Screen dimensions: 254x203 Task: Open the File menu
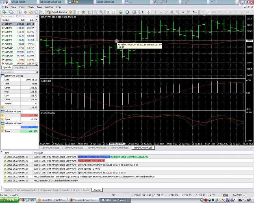(x=7, y=7)
